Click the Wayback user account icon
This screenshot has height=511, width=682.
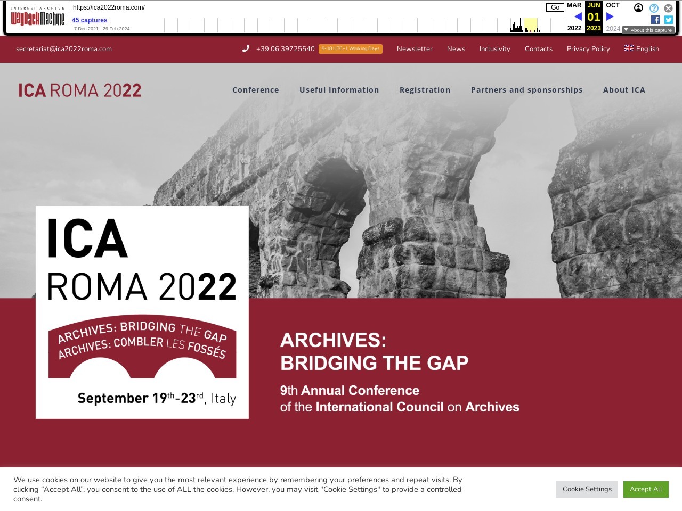[638, 8]
